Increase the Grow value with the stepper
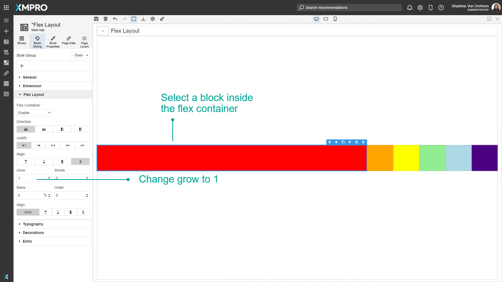 pyautogui.click(x=49, y=177)
